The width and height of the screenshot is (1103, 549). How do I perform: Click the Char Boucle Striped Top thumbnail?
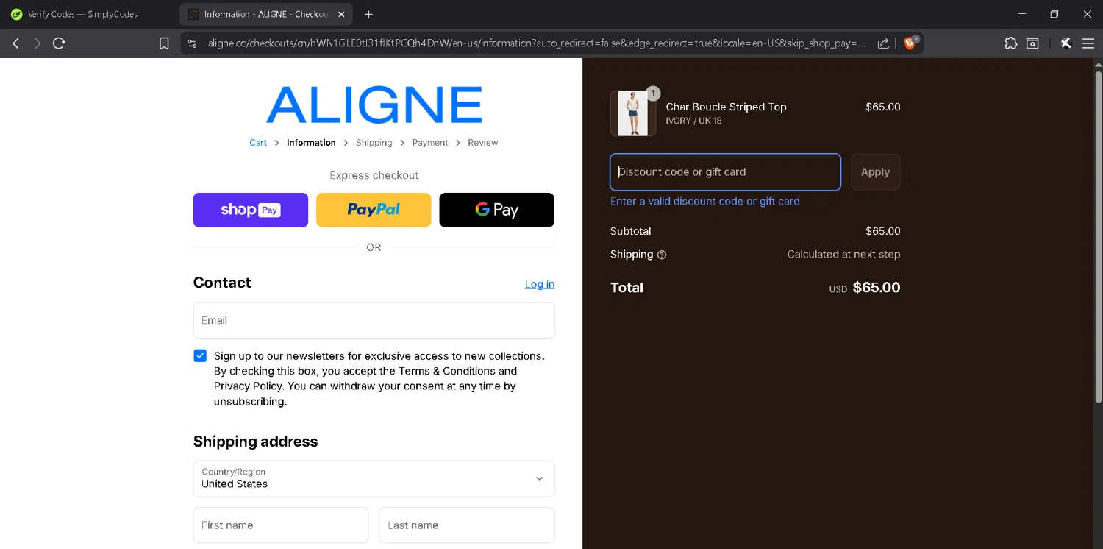click(x=633, y=113)
